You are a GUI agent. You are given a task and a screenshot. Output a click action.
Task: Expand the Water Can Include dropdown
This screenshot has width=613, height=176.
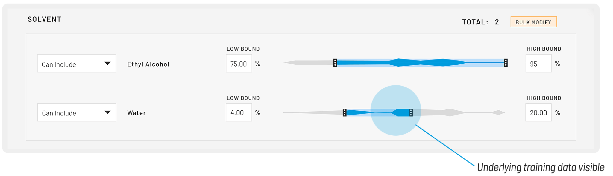click(77, 112)
